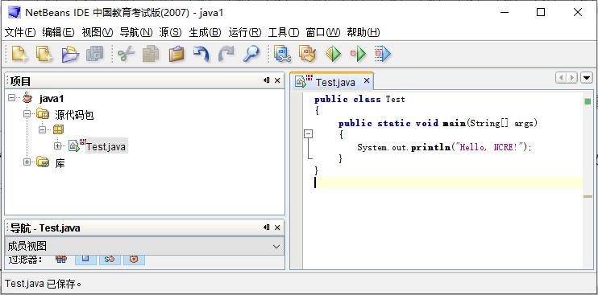The width and height of the screenshot is (598, 295).
Task: Close the 导航 Test.java panel
Action: (x=277, y=227)
